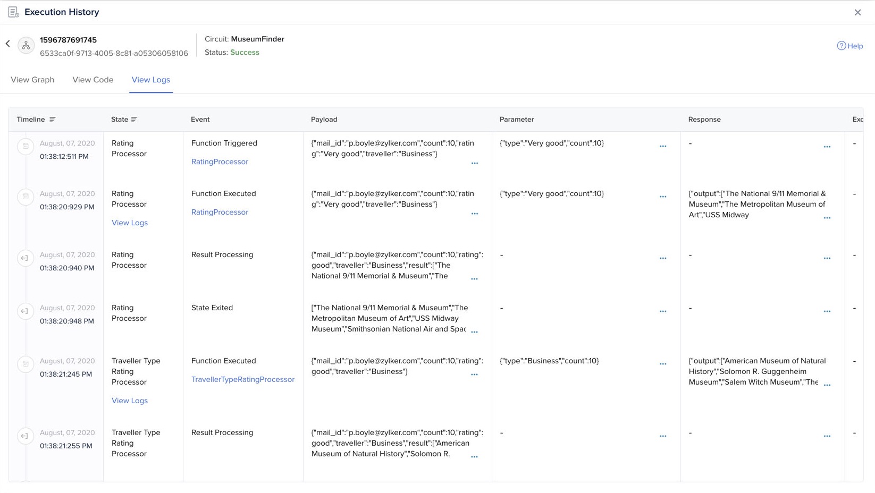Open RatingProcessor link in Function Triggered row

(220, 161)
